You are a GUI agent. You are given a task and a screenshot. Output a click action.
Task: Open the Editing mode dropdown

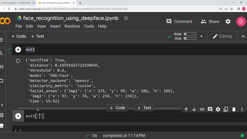[222, 36]
